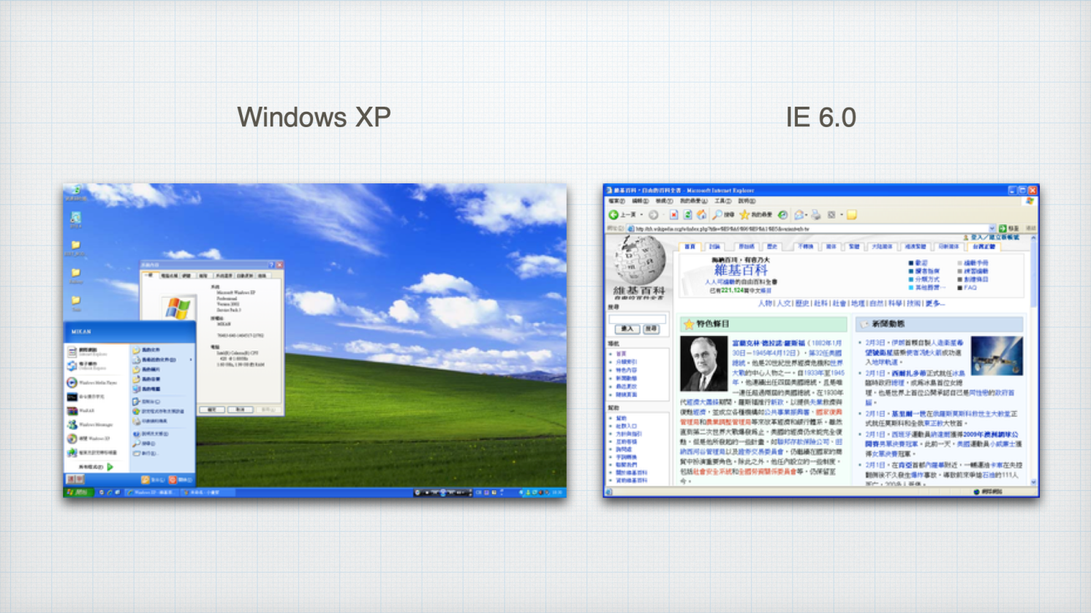Open Windows Media Player from Start menu
Screen dimensions: 1091x613
(x=91, y=382)
